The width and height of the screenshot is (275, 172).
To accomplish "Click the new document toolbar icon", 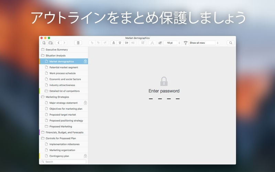I will [44, 43].
